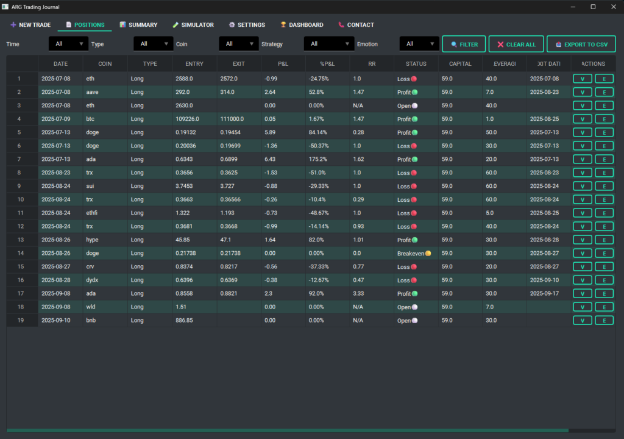Open the Simulator tab

pyautogui.click(x=193, y=25)
